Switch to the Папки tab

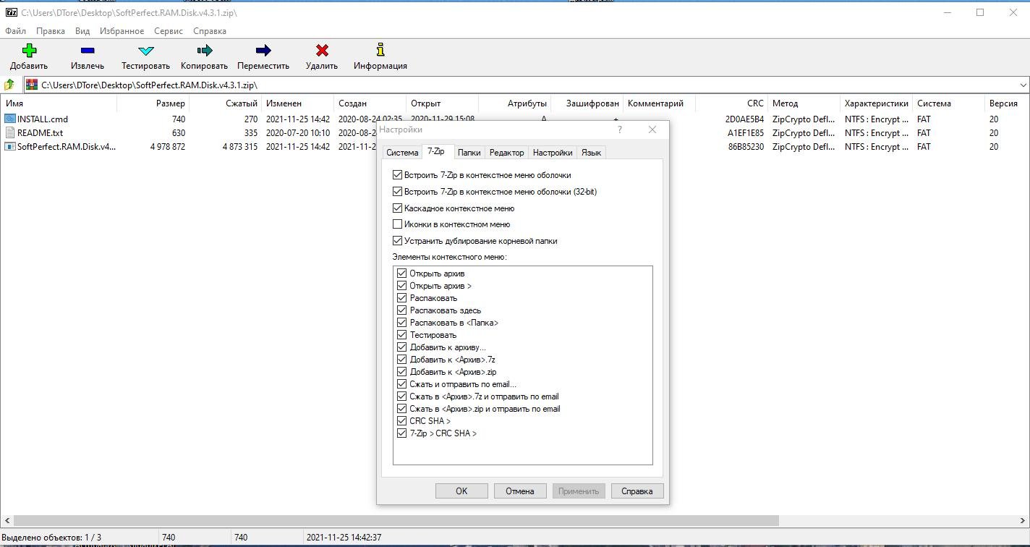(x=469, y=153)
